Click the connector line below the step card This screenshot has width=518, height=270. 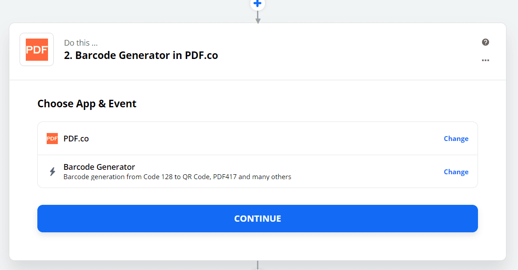(x=257, y=265)
